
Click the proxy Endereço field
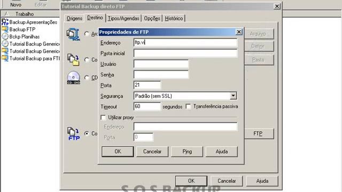coord(185,126)
